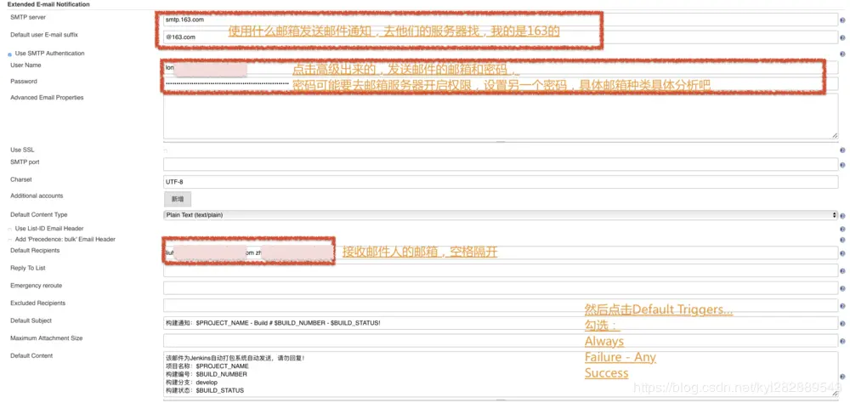Click the 'Extended E-mail Notification' section heading
The image size is (850, 403).
48,4
